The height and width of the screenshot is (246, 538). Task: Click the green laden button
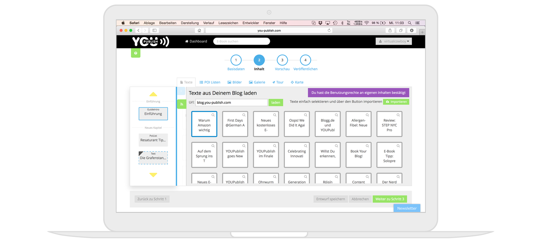(x=276, y=103)
